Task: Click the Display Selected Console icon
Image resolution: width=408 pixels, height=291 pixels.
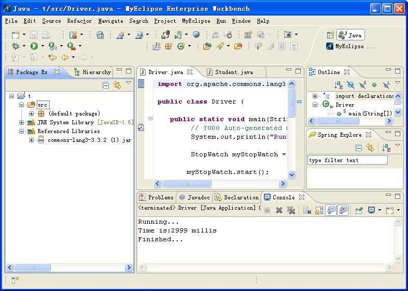Action: click(371, 210)
